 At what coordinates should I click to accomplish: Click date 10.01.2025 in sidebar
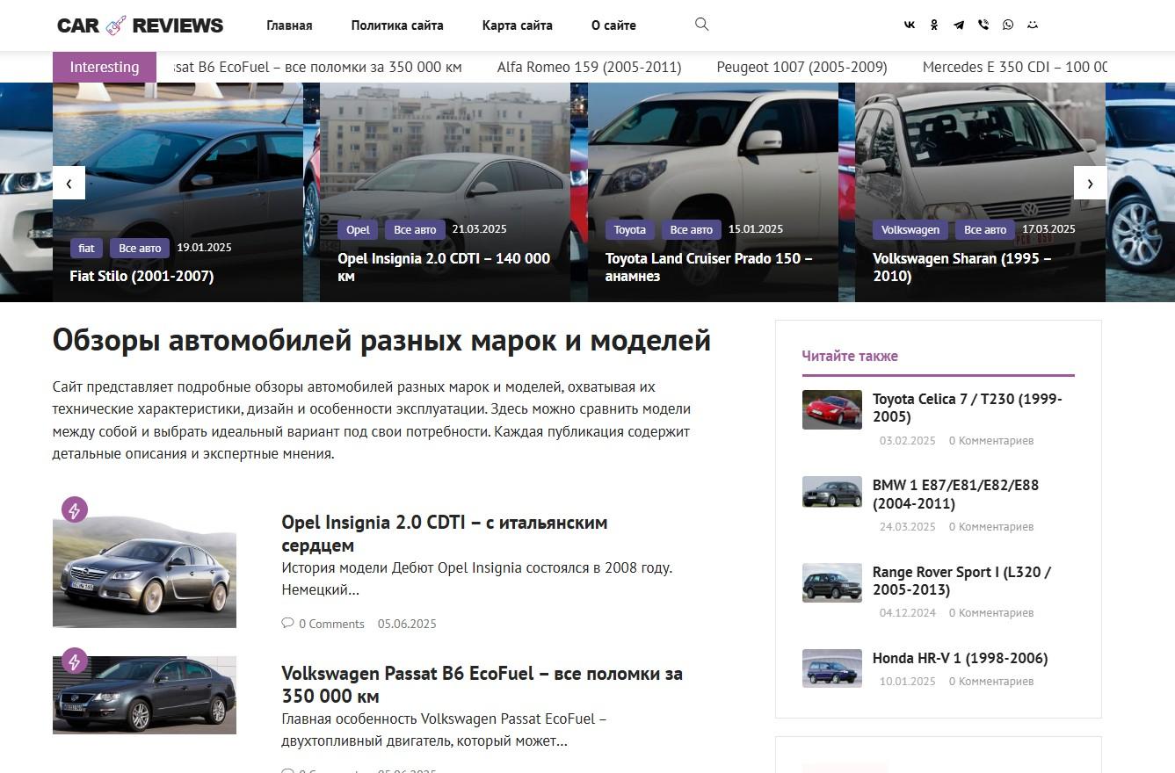point(908,682)
